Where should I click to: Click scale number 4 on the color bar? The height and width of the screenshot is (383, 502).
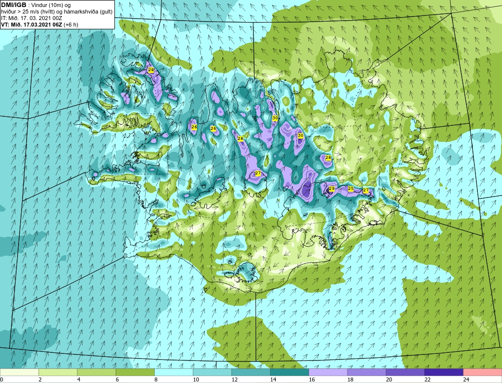(79, 379)
